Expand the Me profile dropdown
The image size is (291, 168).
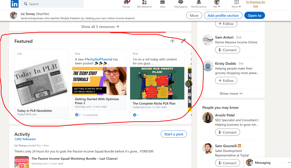click(x=217, y=7)
